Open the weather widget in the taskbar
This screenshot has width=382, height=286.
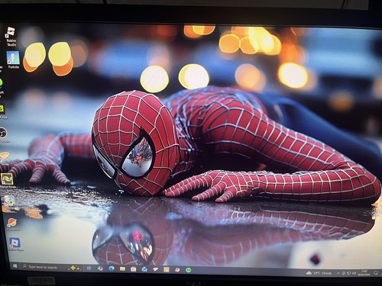point(319,273)
